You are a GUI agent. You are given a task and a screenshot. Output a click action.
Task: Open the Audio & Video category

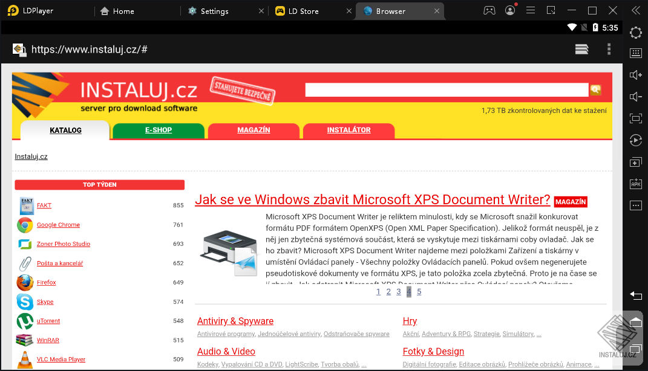226,352
